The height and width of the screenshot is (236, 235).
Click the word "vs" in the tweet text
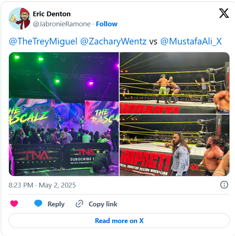click(153, 41)
